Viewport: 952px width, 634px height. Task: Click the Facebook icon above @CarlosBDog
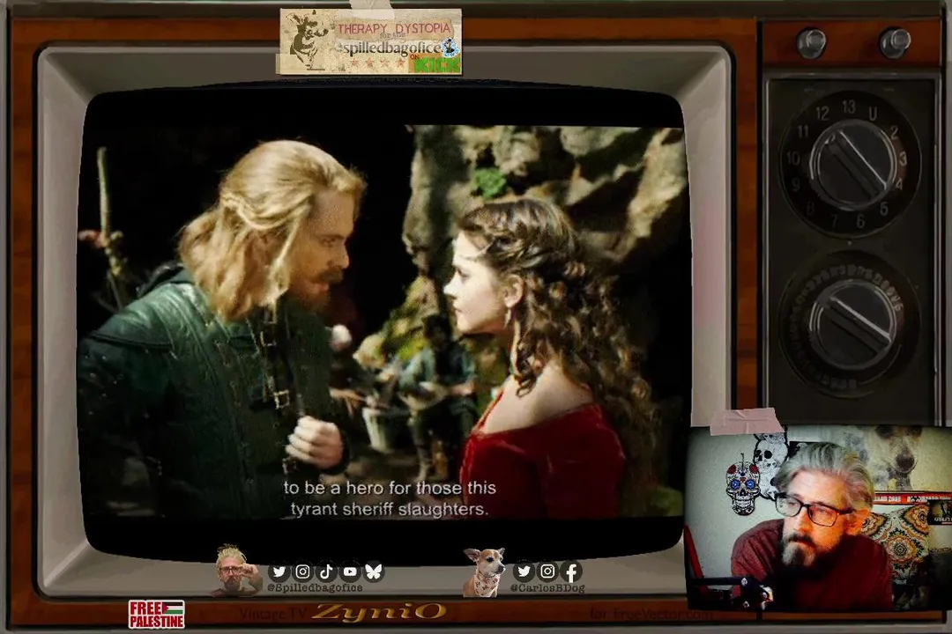click(571, 571)
